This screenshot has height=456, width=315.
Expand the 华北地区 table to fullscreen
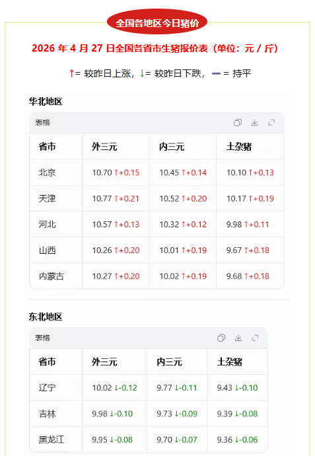pos(271,123)
